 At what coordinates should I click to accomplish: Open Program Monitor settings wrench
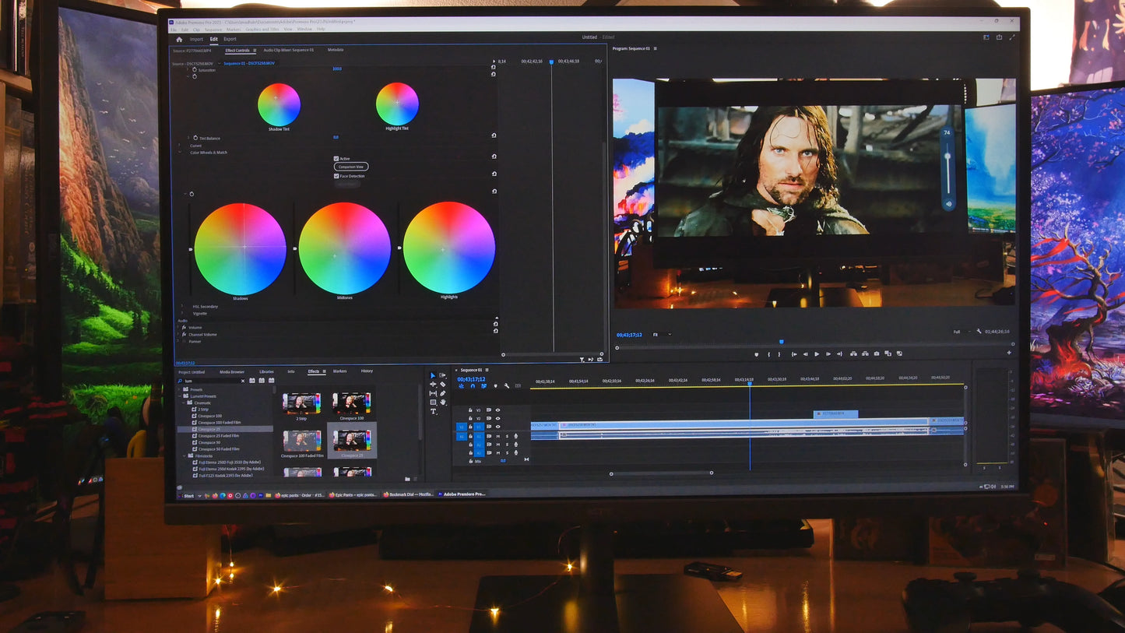coord(979,332)
